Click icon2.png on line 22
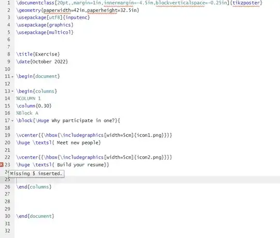The height and width of the screenshot is (238, 280). (149, 157)
